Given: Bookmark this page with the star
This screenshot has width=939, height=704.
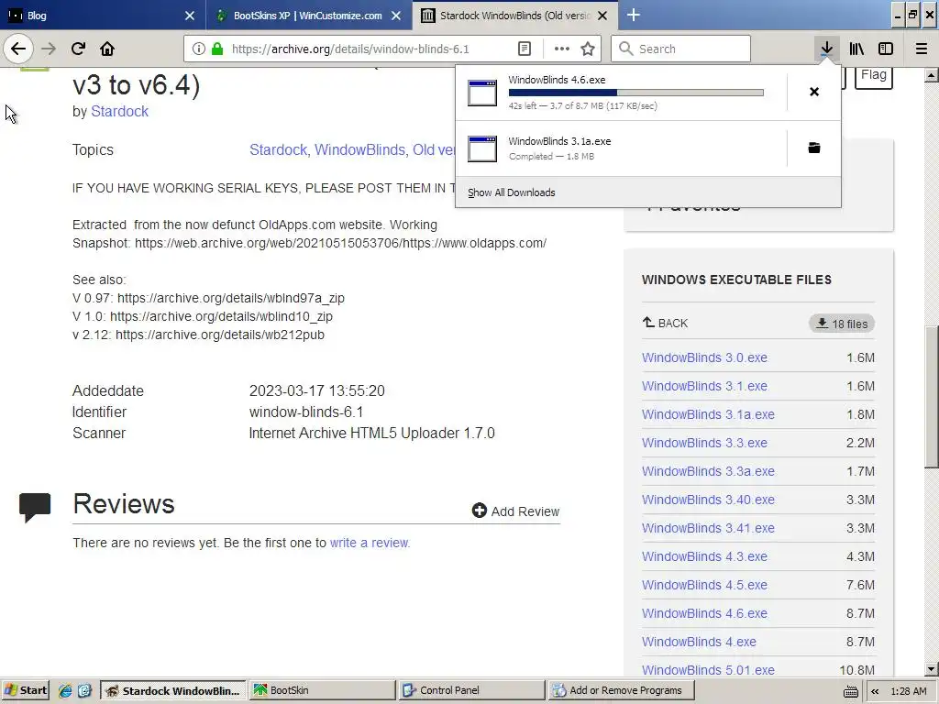Looking at the screenshot, I should [588, 49].
